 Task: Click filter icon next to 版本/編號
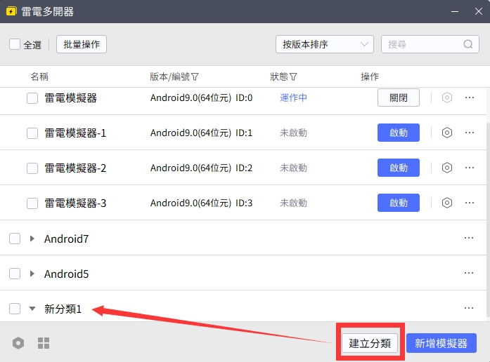click(195, 76)
